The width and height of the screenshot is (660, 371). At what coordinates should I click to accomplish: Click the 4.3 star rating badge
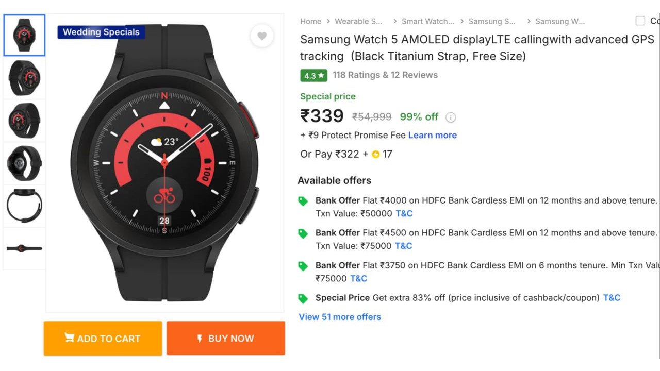313,75
